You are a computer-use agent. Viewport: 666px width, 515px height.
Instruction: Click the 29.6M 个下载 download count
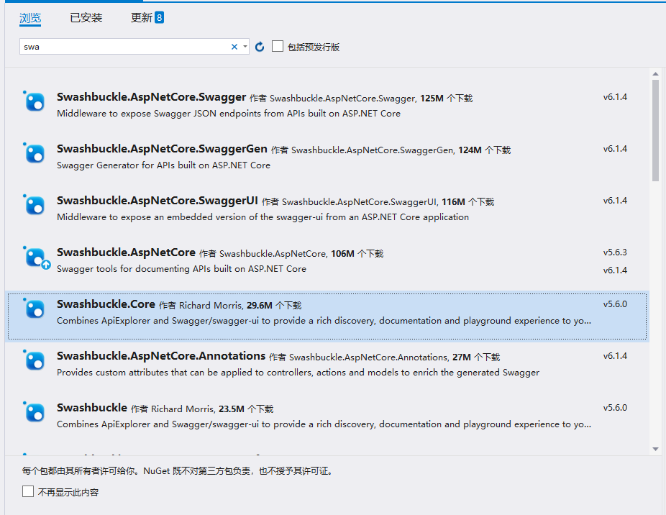pyautogui.click(x=274, y=306)
